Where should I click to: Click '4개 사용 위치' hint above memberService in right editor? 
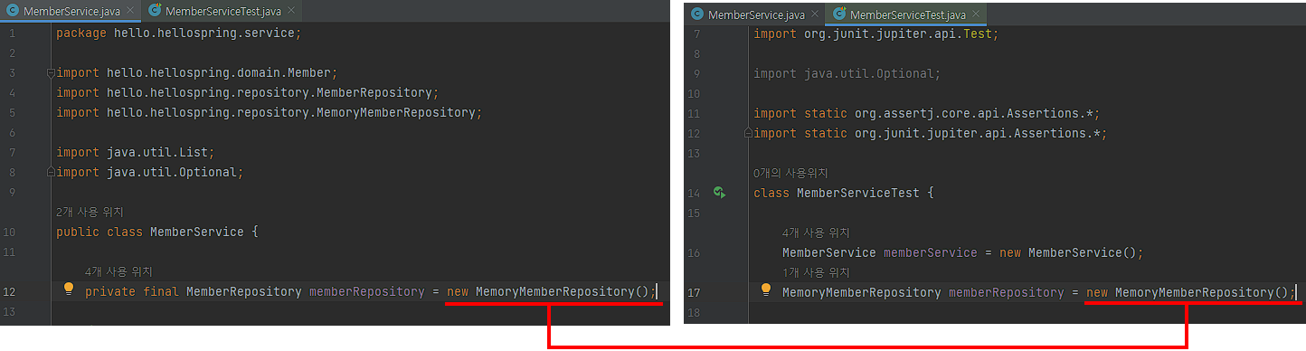816,232
